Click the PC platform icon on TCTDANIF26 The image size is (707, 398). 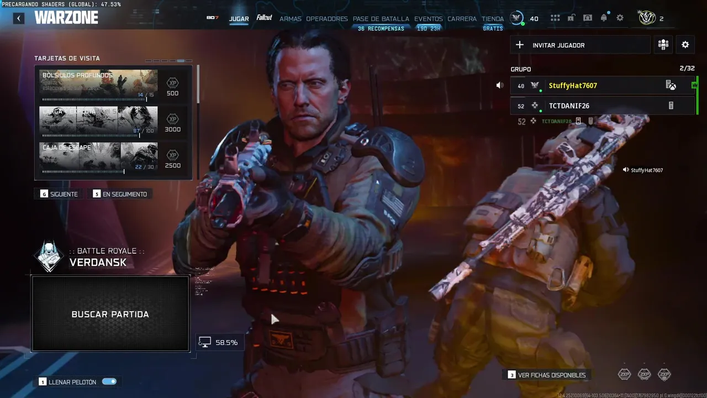click(671, 106)
